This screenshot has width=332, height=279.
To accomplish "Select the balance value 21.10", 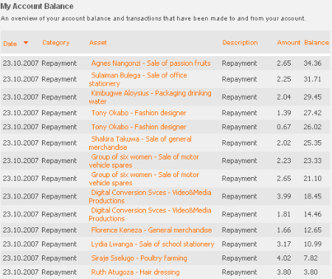I will click(312, 179).
